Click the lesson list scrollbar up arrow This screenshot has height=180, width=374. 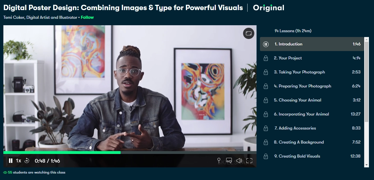[x=366, y=39]
